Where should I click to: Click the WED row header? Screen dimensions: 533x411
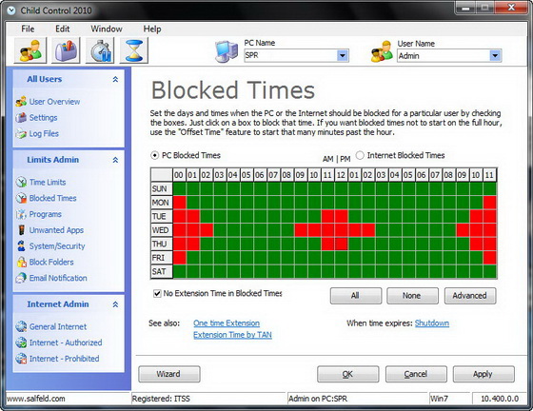(162, 230)
